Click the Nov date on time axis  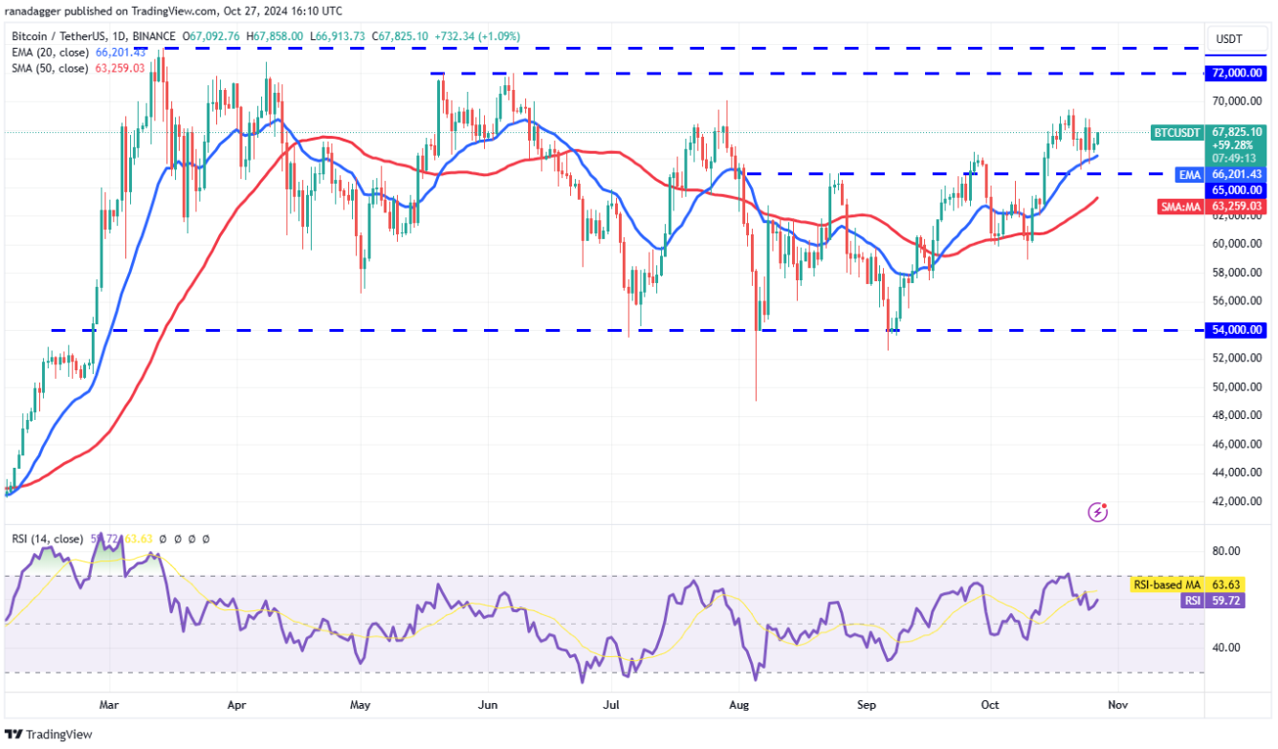click(x=1118, y=704)
